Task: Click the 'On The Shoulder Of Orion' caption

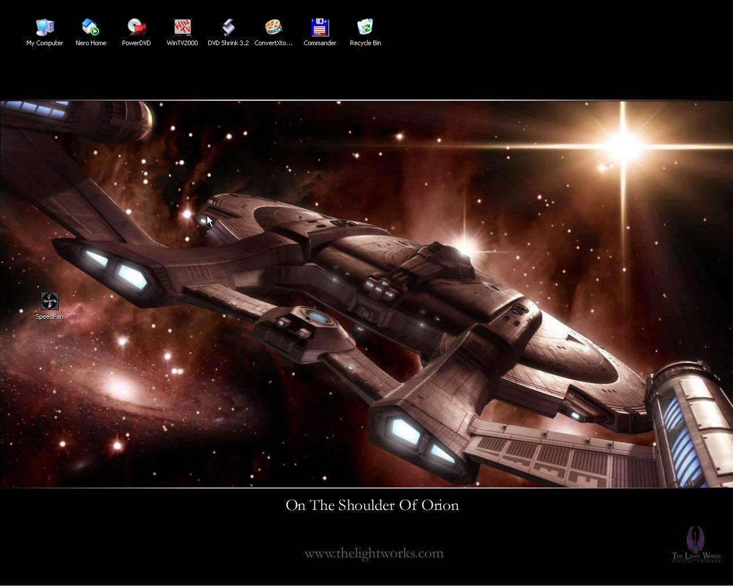Action: (372, 505)
